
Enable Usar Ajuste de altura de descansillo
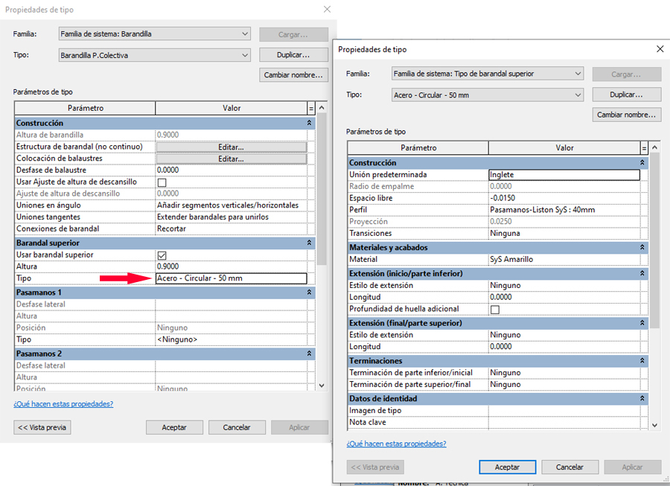coord(162,182)
